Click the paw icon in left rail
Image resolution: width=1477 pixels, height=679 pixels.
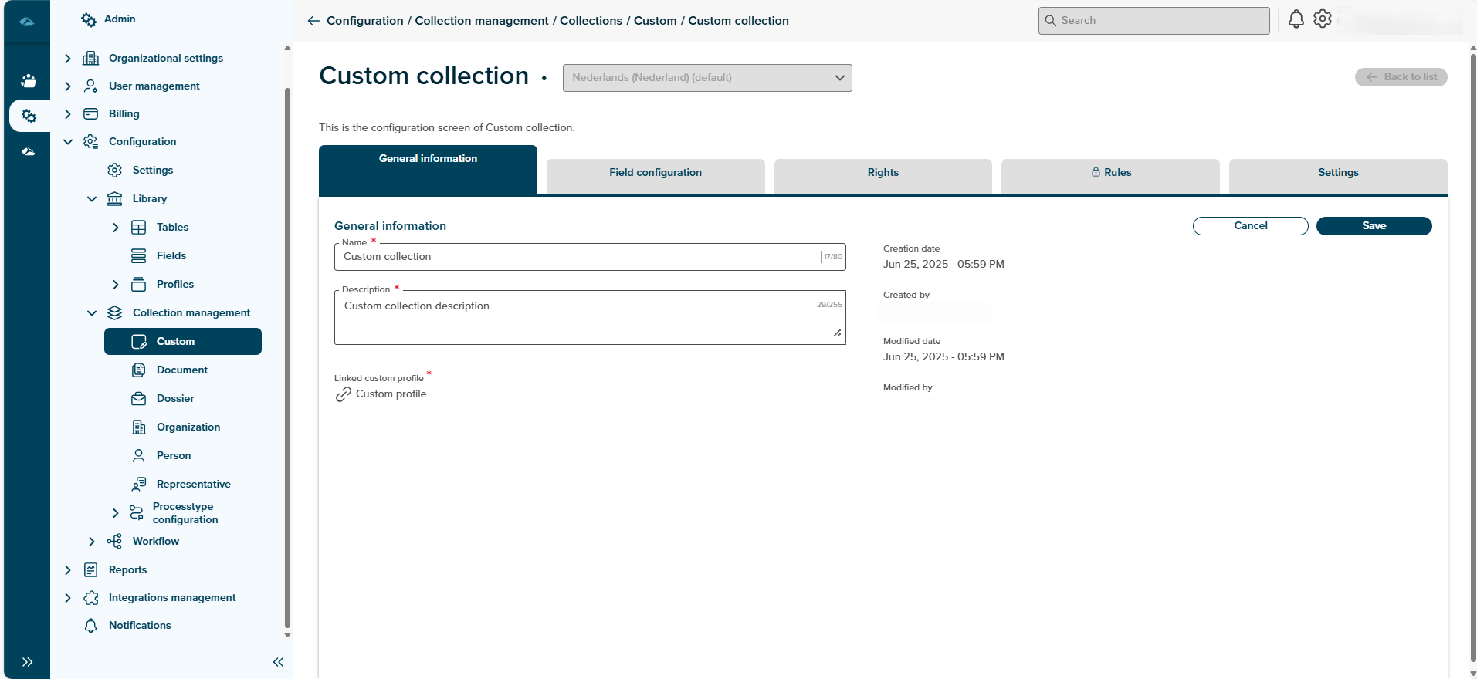click(x=29, y=80)
